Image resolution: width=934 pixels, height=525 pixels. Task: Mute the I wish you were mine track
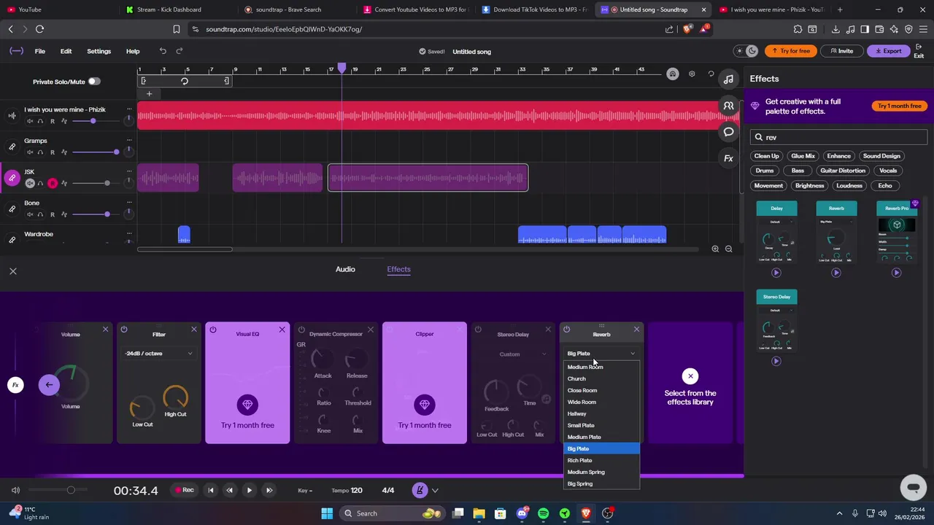pos(30,121)
